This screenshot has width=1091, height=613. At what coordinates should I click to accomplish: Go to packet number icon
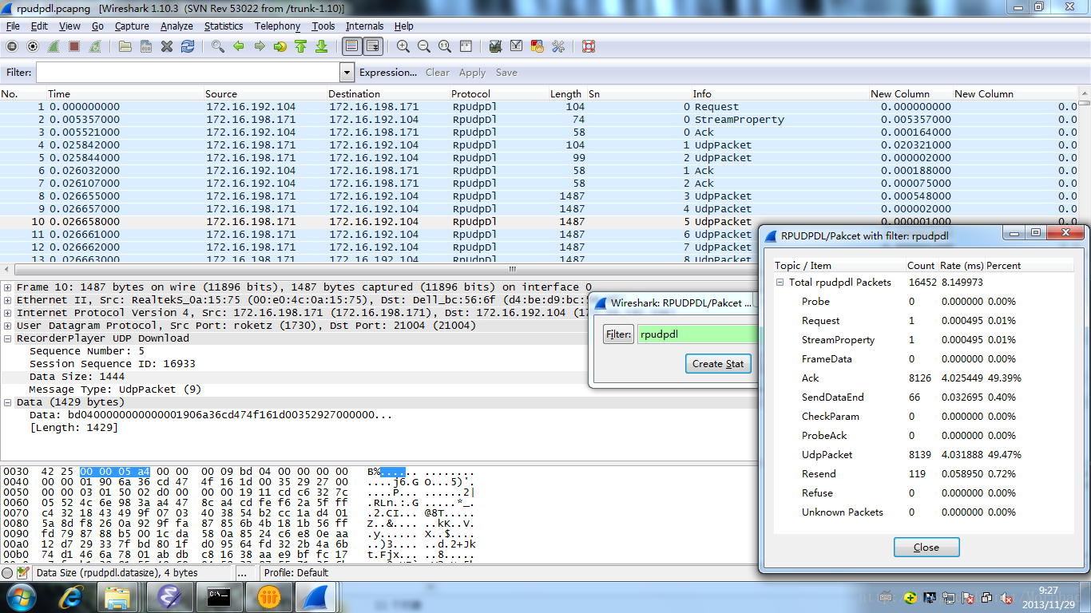click(x=280, y=46)
